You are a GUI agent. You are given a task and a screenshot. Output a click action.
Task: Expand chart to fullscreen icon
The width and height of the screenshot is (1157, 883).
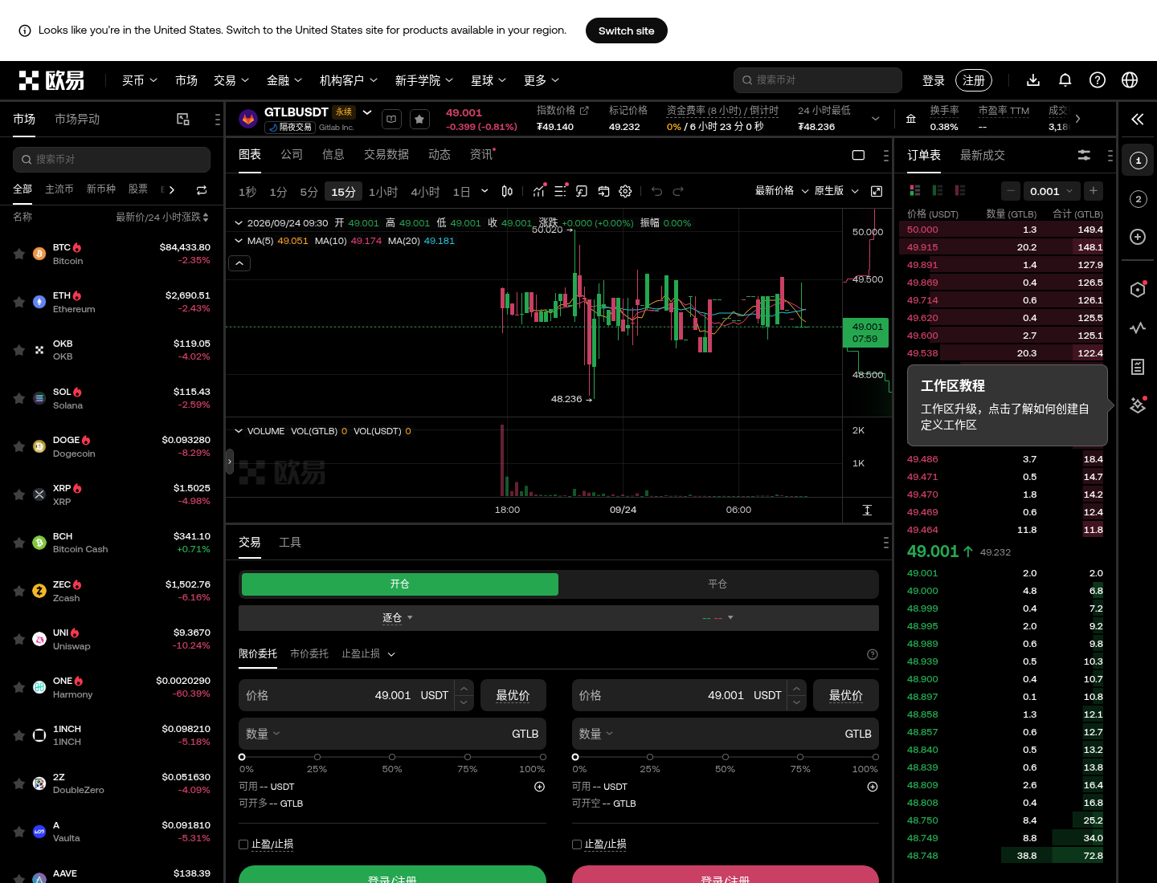[877, 191]
